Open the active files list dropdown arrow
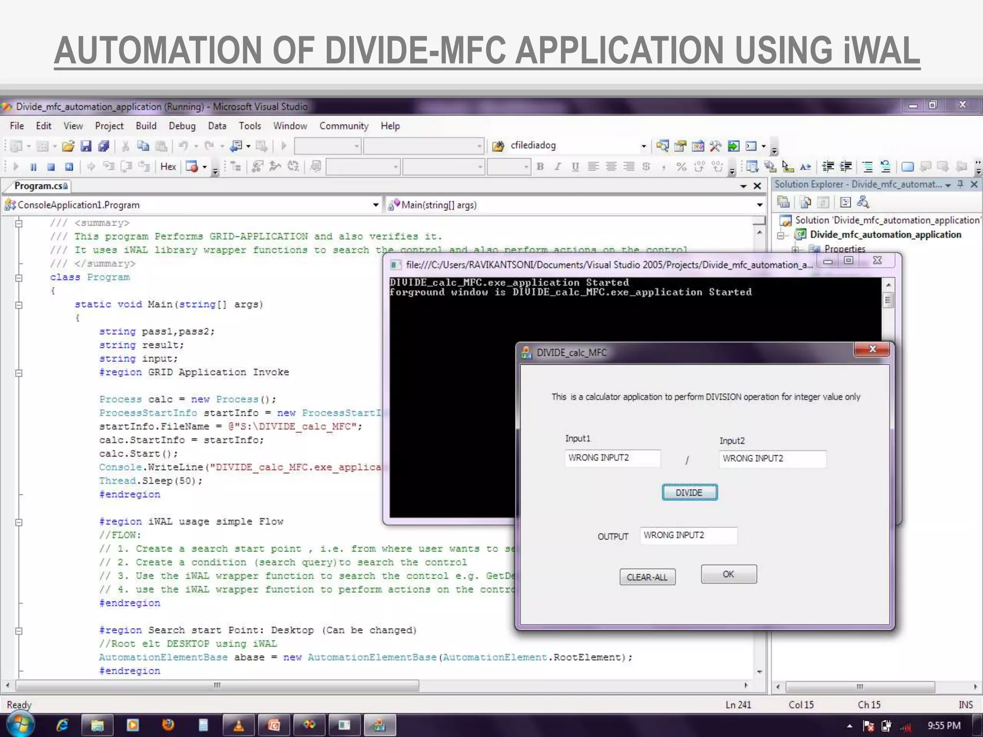Viewport: 983px width, 737px height. click(743, 186)
